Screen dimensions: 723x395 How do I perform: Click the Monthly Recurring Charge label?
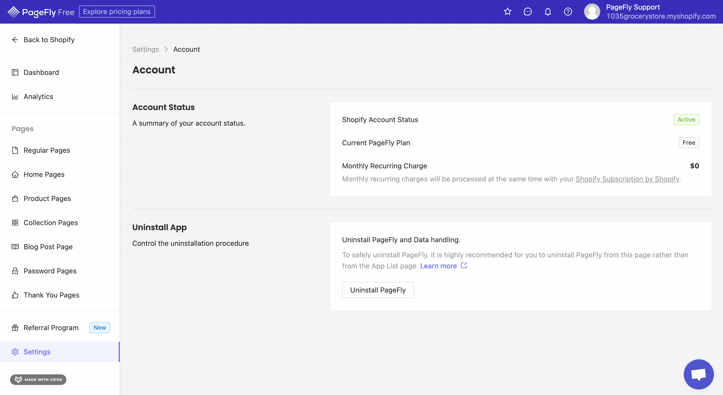click(384, 166)
